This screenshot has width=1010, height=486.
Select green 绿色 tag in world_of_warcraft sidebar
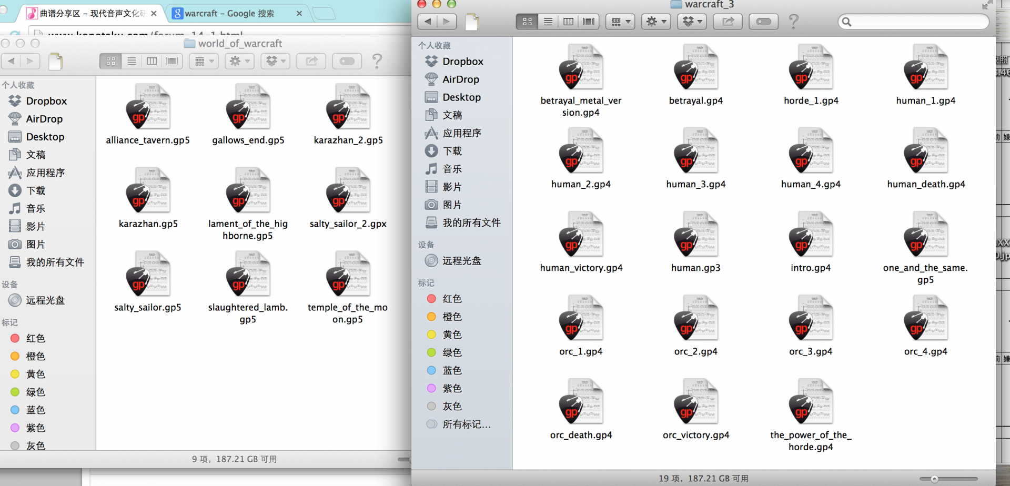(x=28, y=392)
